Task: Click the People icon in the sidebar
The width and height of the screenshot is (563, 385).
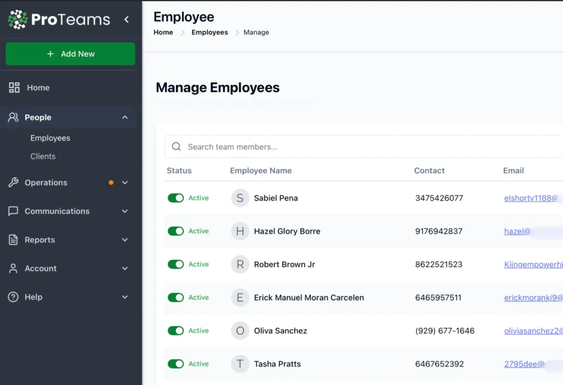Action: pyautogui.click(x=12, y=117)
